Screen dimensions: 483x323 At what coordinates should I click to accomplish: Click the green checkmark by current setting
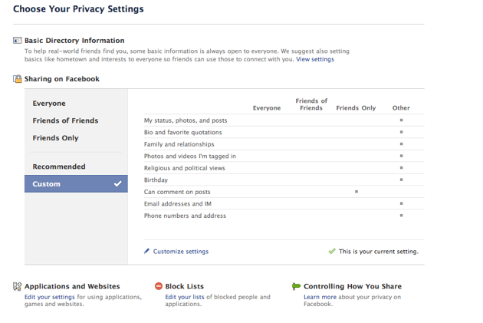point(332,251)
